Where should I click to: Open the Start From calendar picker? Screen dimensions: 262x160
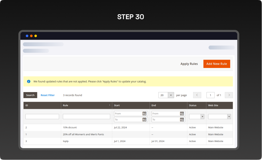pyautogui.click(x=144, y=114)
